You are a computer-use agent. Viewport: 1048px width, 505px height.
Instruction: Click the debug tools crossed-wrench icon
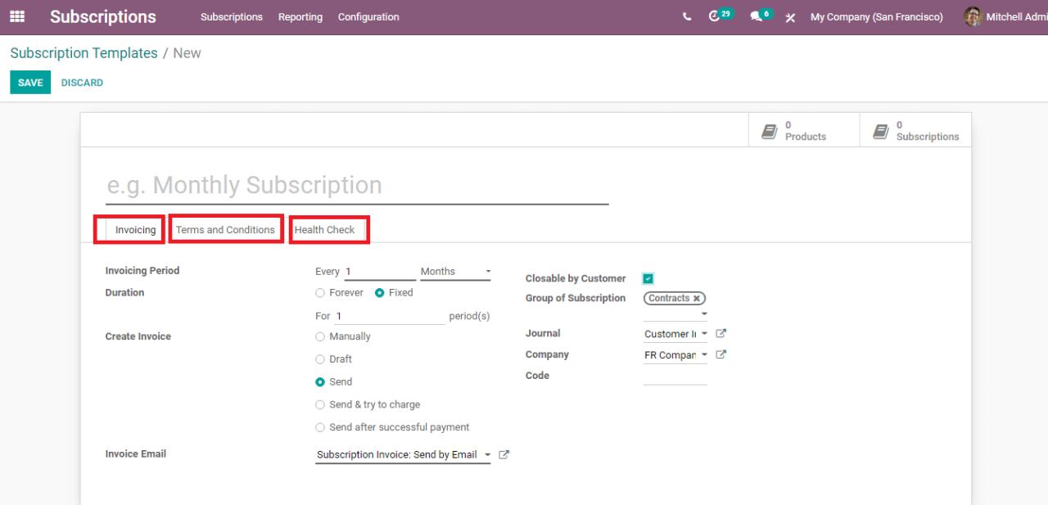[x=790, y=17]
